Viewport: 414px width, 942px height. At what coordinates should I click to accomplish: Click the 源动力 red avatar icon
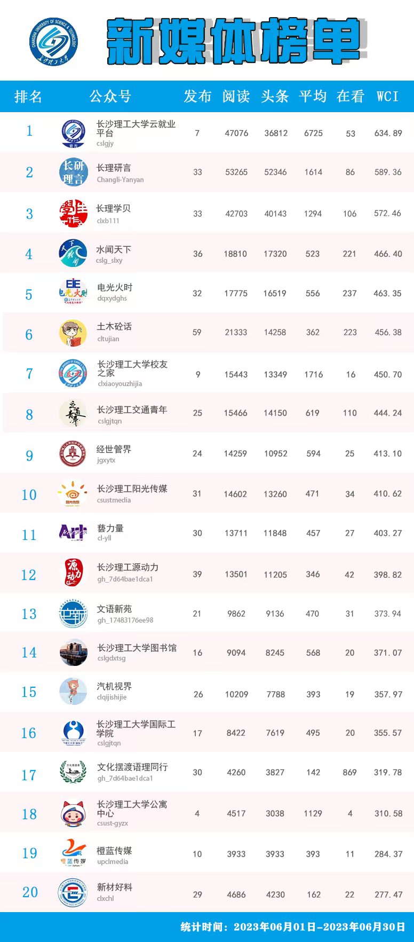(73, 573)
